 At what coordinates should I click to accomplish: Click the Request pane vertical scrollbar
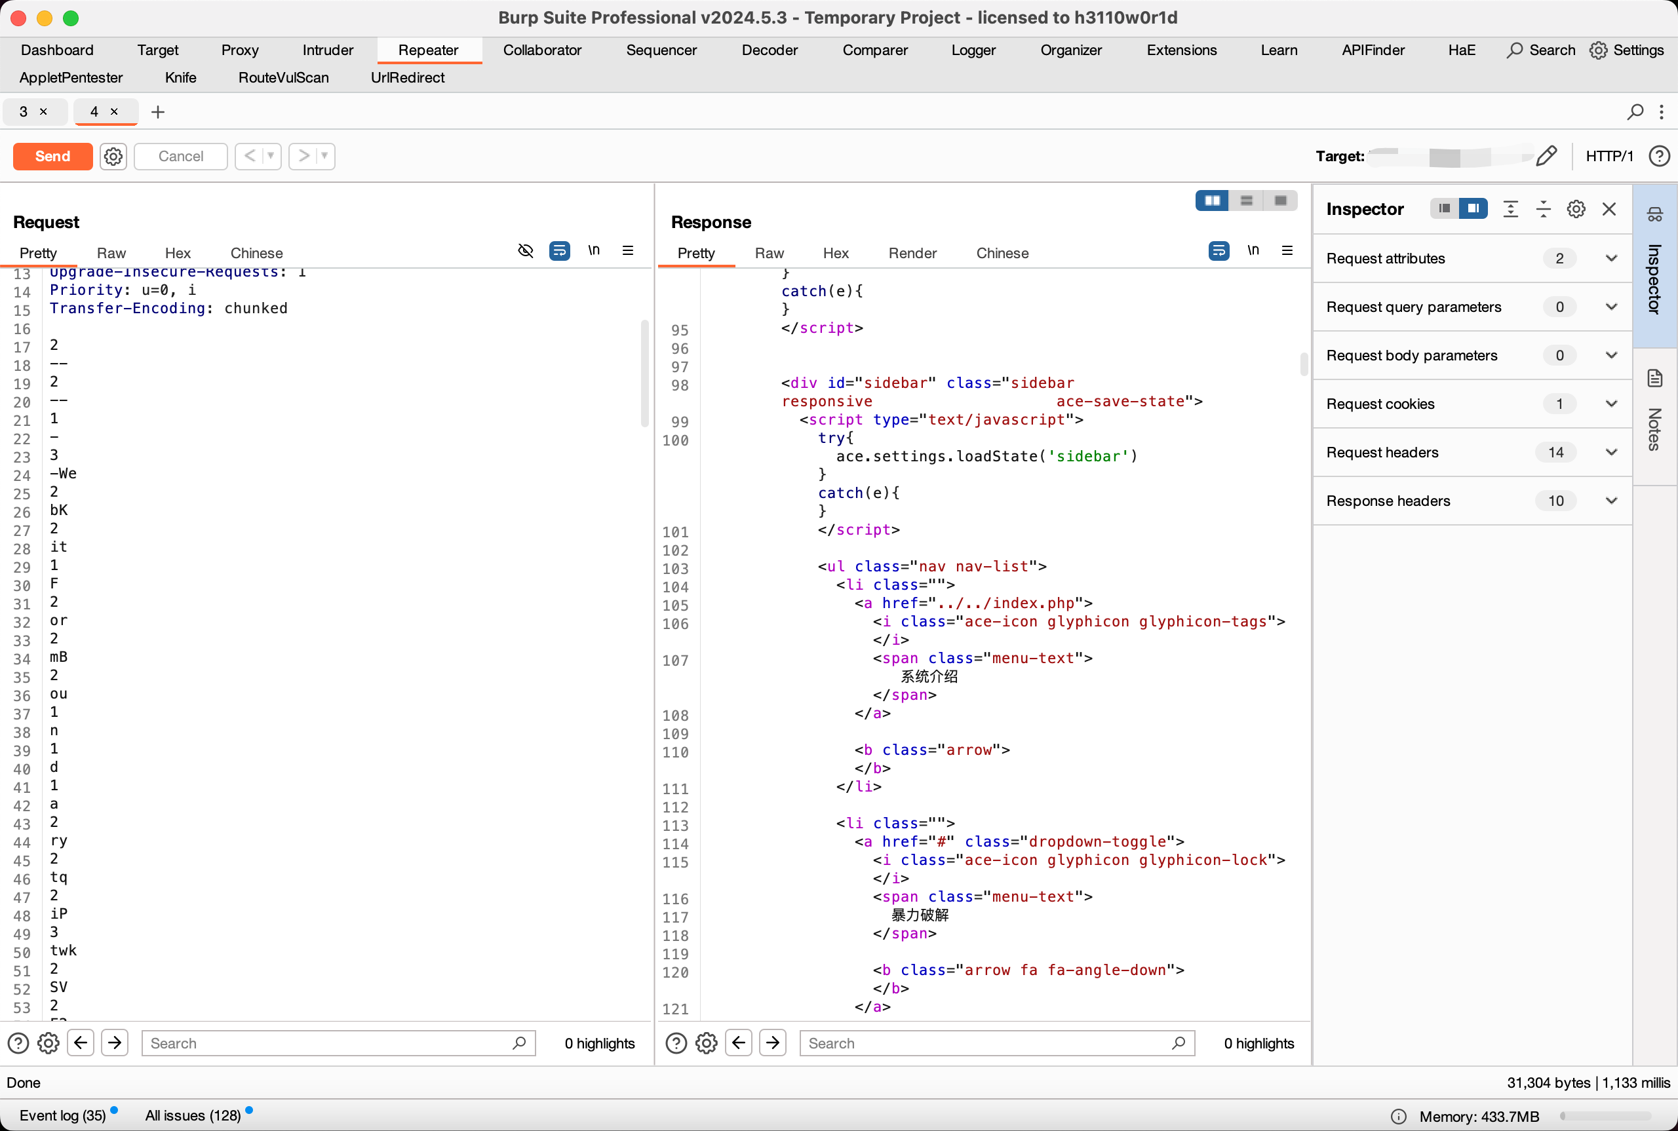[x=644, y=375]
